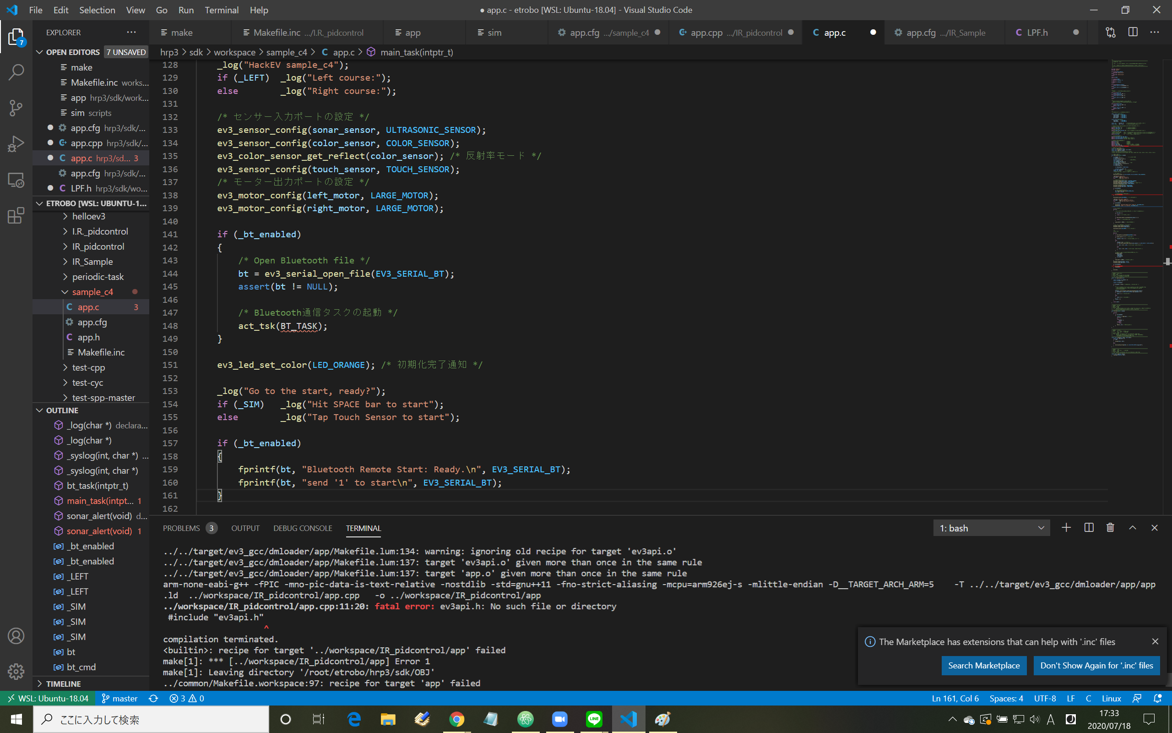Split the editor using the top-right icon
This screenshot has width=1172, height=733.
pos(1133,32)
